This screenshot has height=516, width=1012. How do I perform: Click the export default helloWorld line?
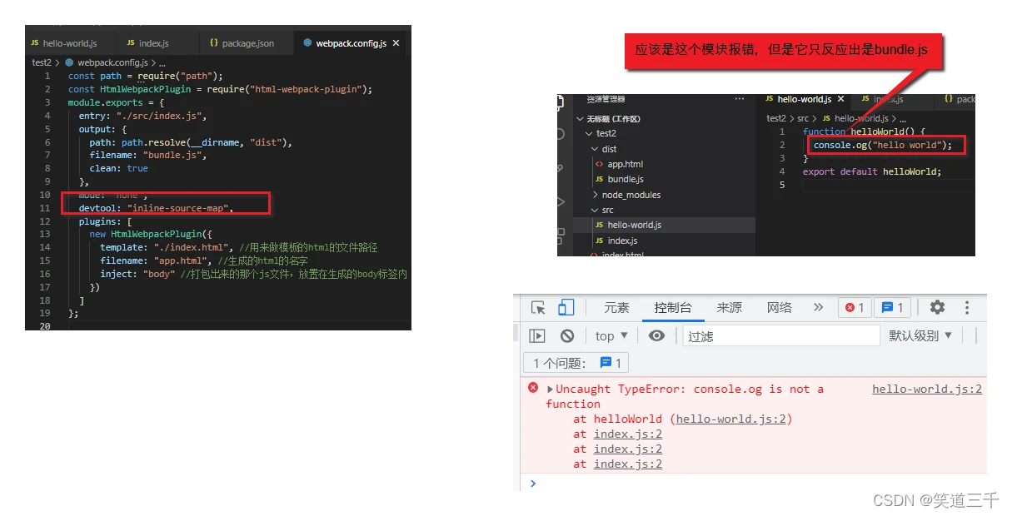(871, 171)
